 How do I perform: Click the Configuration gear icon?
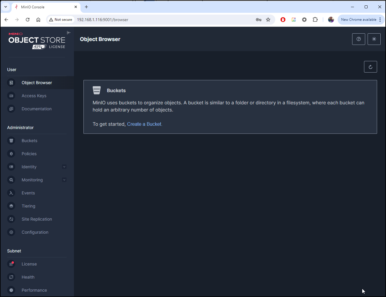click(11, 232)
